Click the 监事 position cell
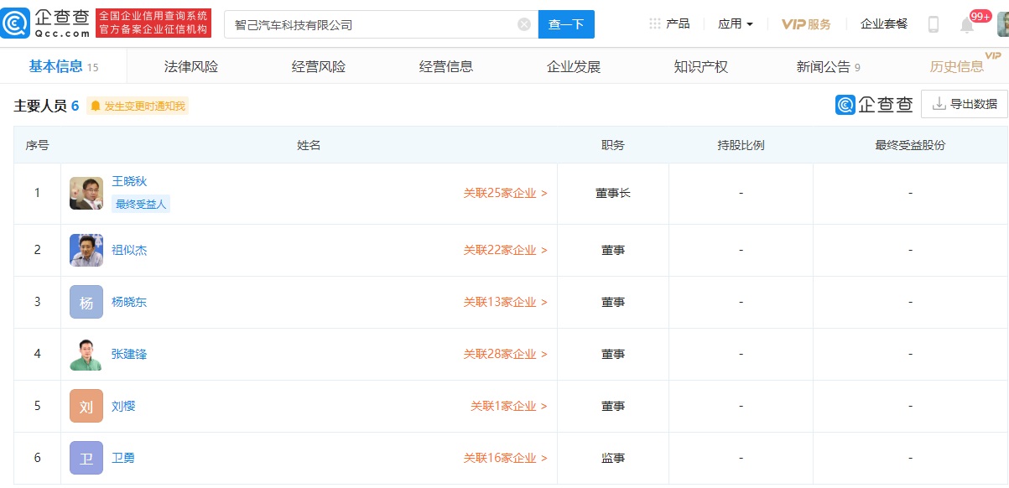 click(613, 458)
